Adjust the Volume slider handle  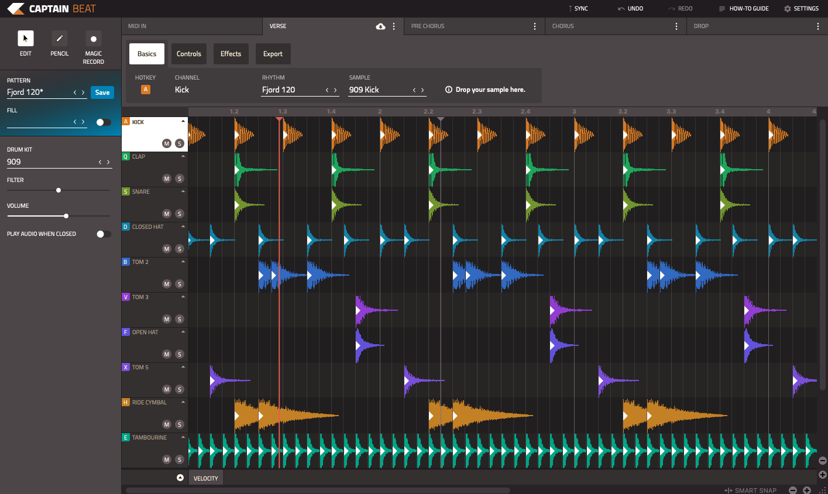[x=66, y=216]
